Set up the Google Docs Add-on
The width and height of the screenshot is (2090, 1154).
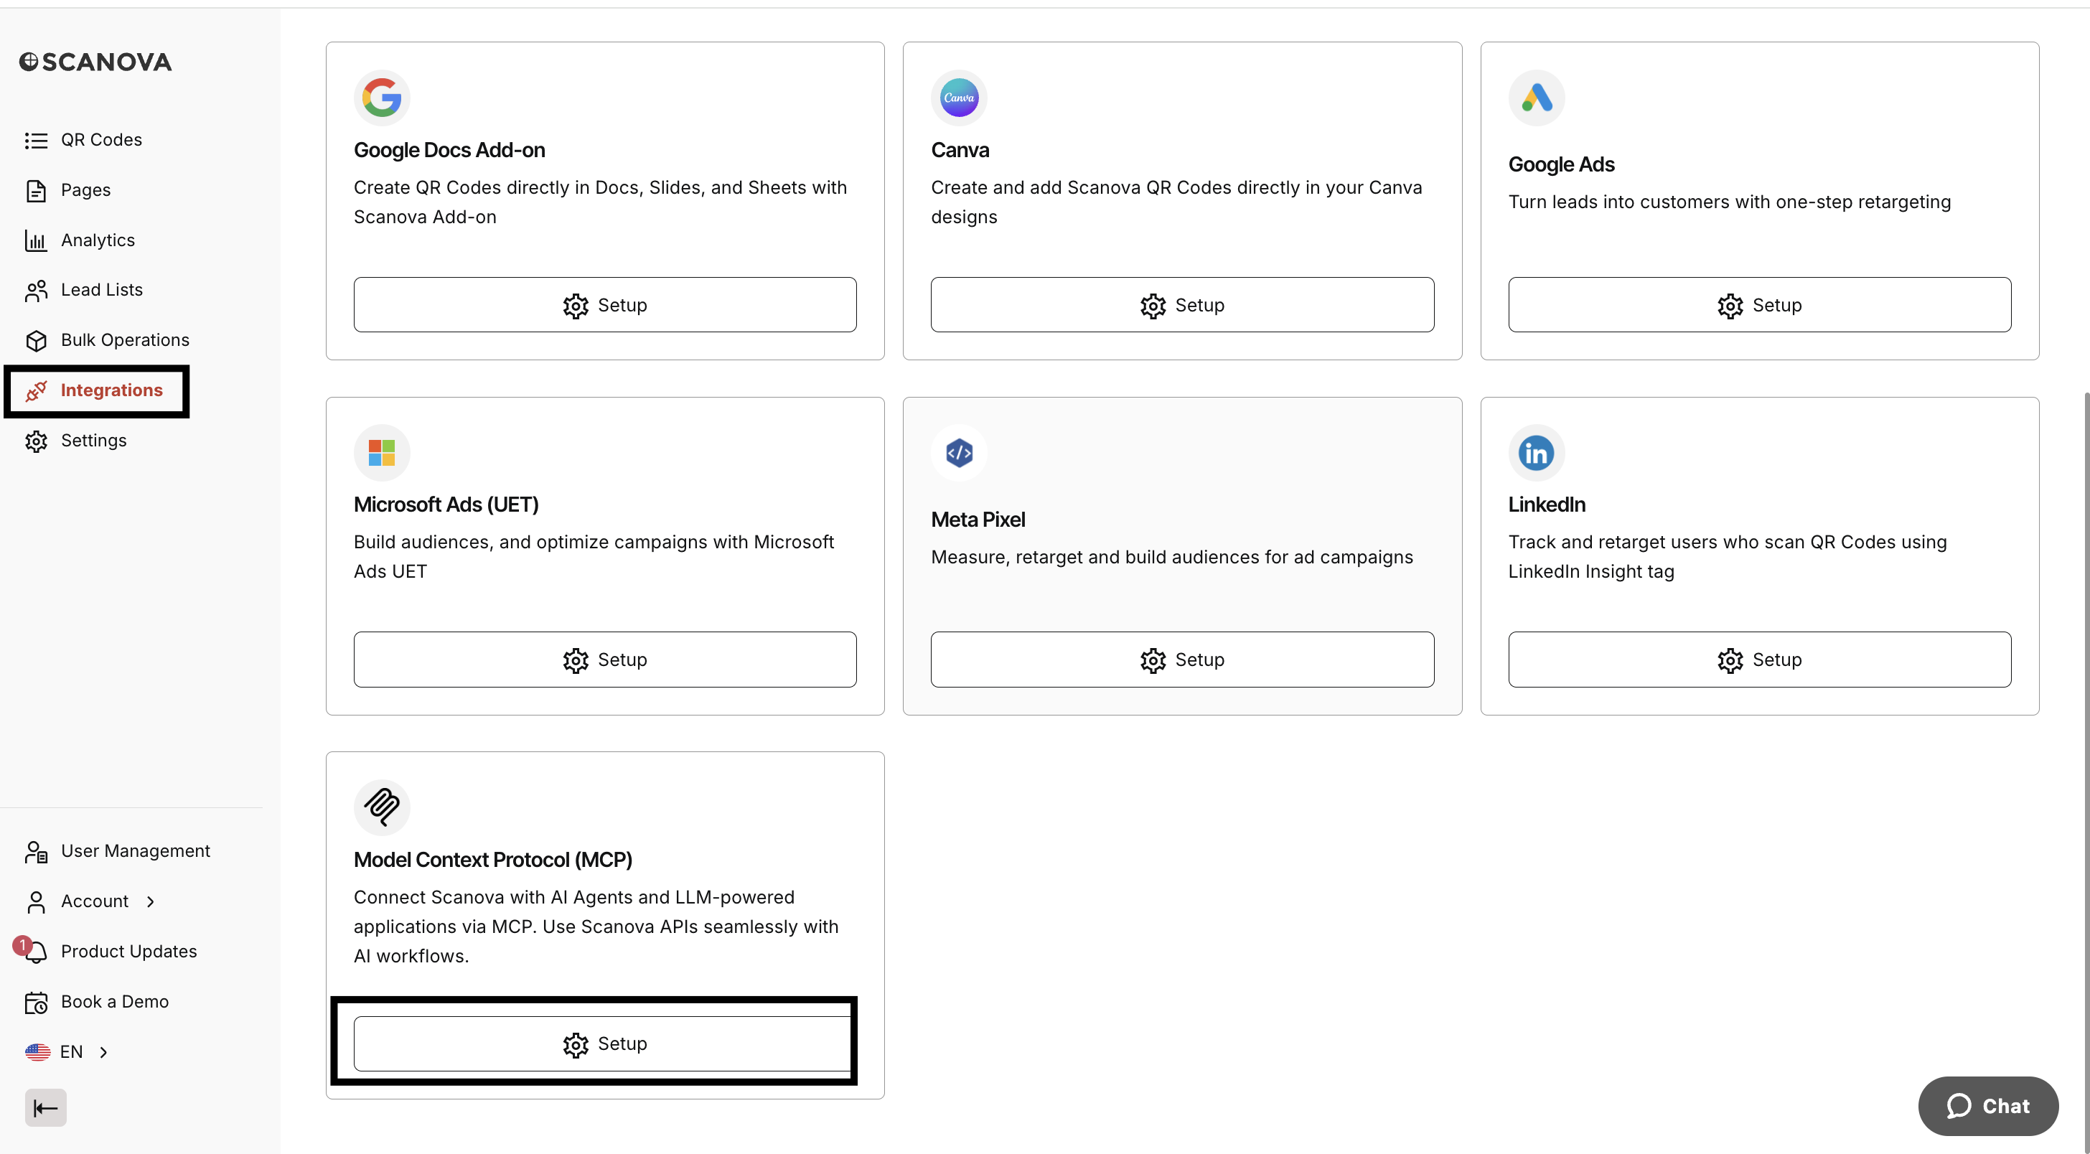[x=605, y=305]
